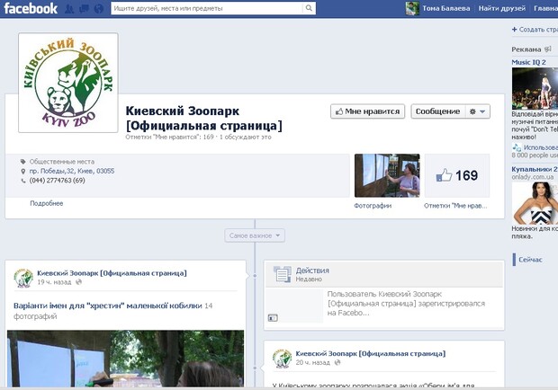Screen dimensions: 558x390
Task: Click privacy globe beside 19 ч. назад
Action: [78, 282]
